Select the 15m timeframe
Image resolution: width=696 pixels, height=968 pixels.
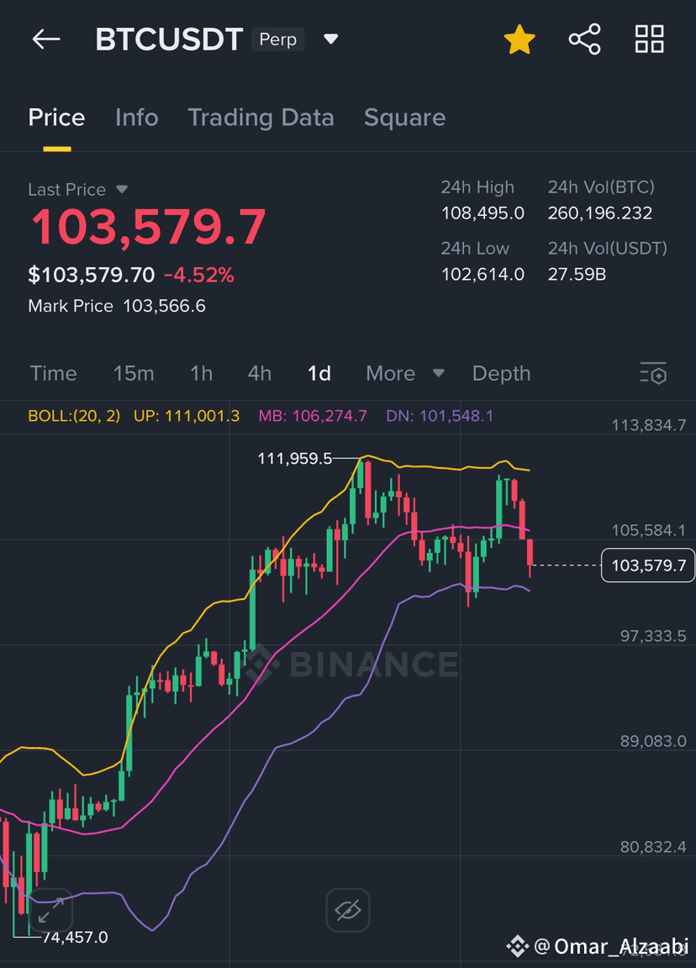click(x=134, y=373)
